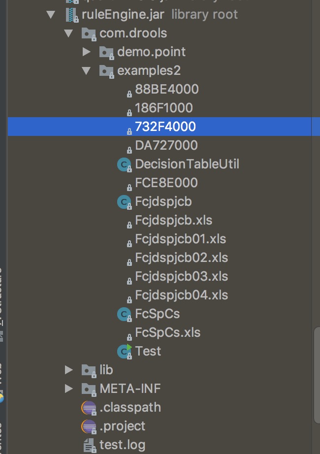The height and width of the screenshot is (454, 320).
Task: Click the DecisionTableUtil class icon
Action: pyautogui.click(x=124, y=164)
